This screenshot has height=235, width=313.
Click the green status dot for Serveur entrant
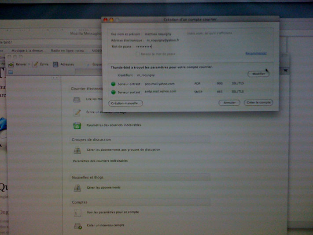click(113, 84)
